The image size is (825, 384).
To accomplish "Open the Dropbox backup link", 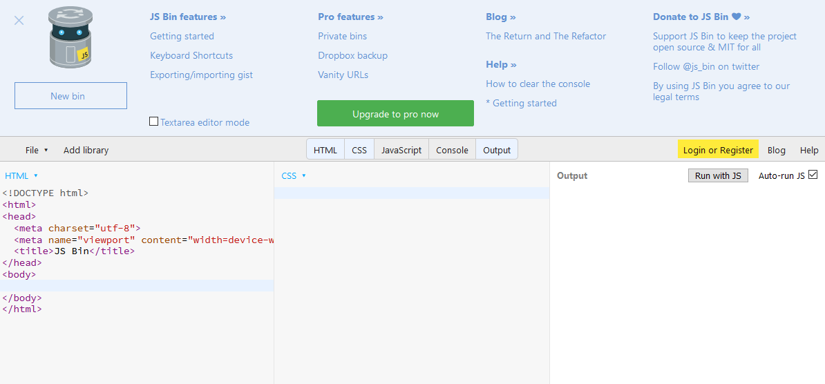I will tap(352, 56).
